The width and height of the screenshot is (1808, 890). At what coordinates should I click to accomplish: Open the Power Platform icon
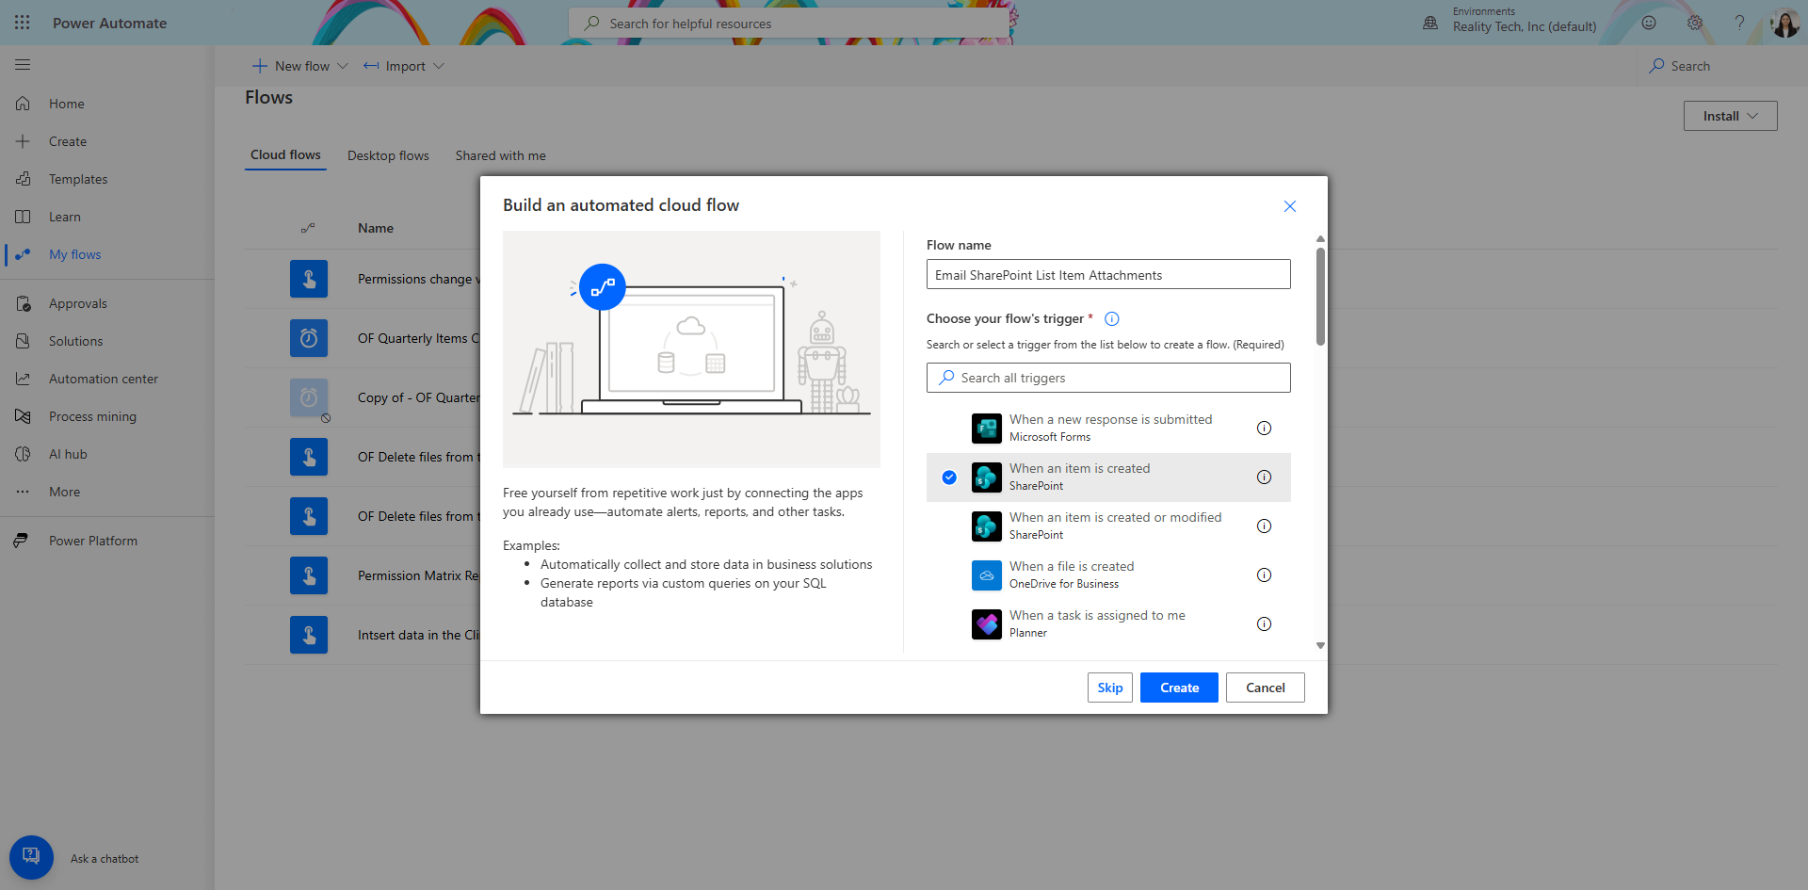point(21,541)
